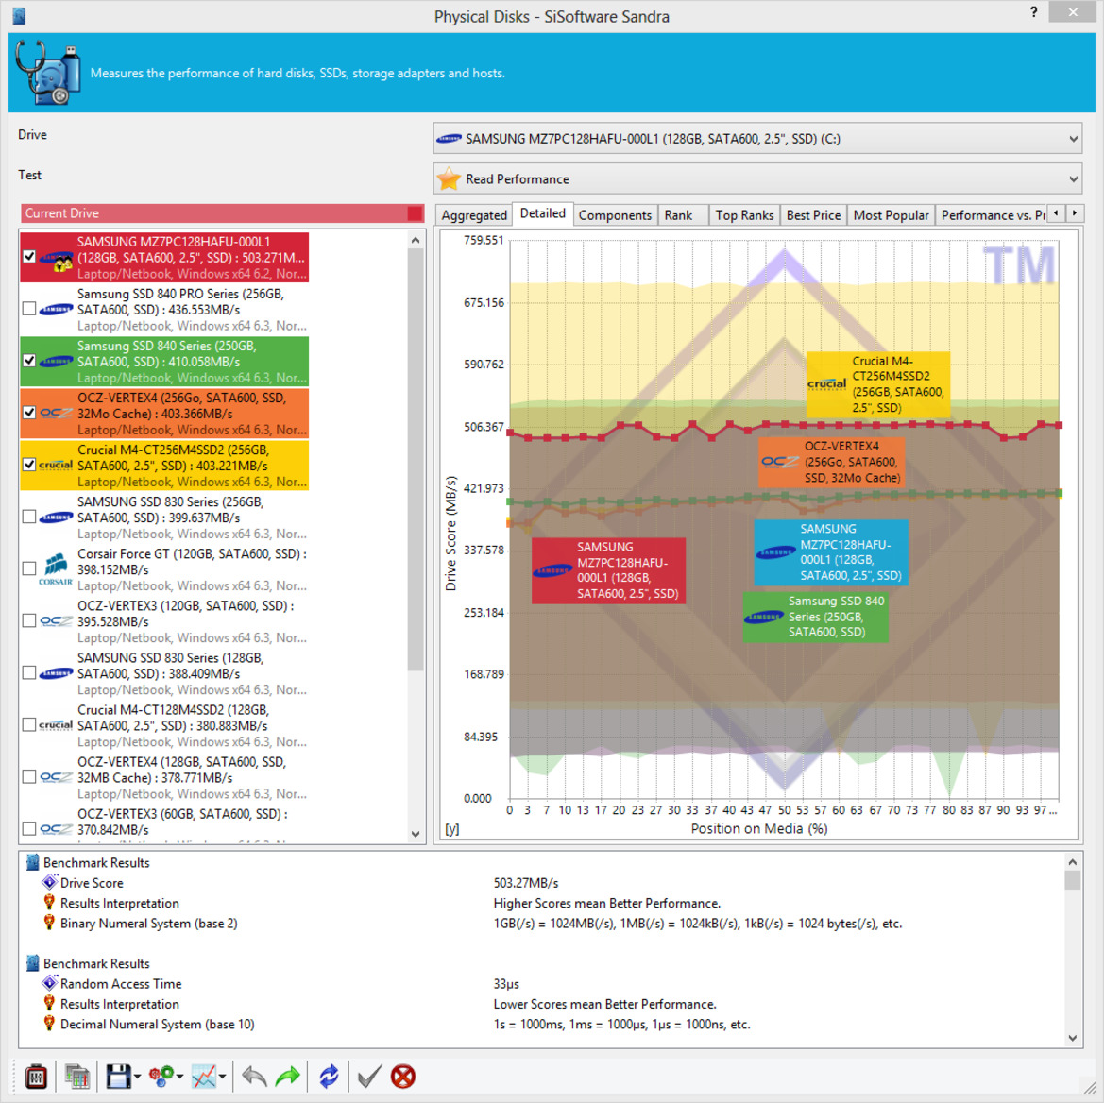Tick the OCZ-VERTEX3 120GB checkbox
The image size is (1104, 1103).
pos(29,620)
